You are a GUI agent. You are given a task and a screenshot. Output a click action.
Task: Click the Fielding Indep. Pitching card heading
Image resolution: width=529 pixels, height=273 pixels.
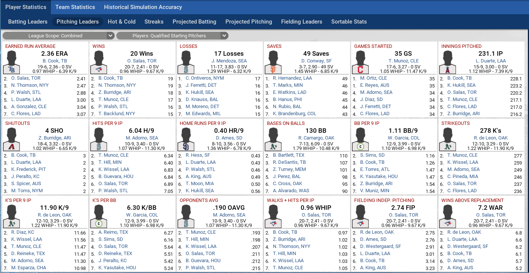tap(384, 200)
